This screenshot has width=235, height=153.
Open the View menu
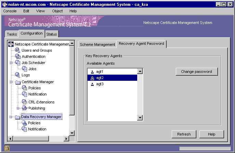(x=40, y=11)
